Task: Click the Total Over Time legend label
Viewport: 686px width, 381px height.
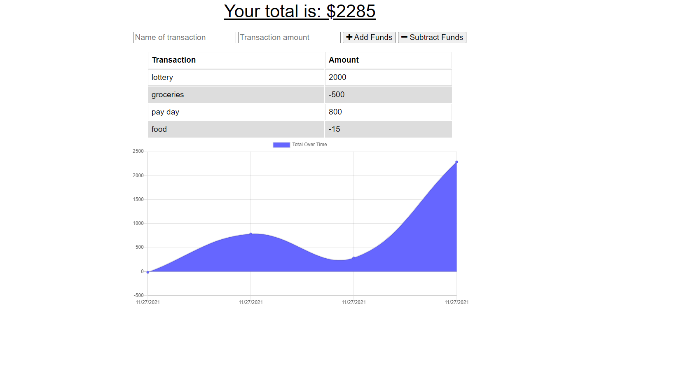Action: point(309,145)
